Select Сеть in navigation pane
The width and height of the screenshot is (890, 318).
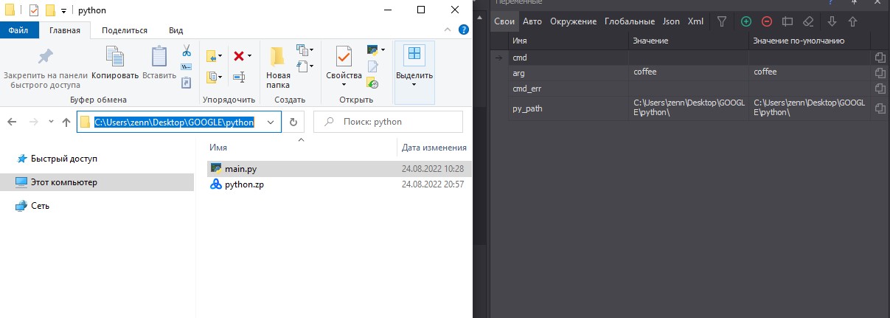click(32, 206)
